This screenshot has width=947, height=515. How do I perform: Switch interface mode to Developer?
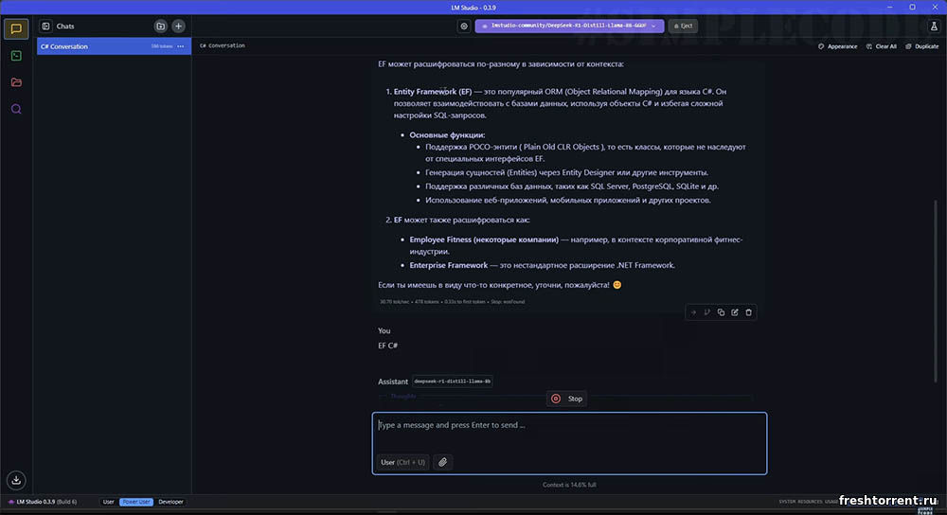click(x=171, y=502)
